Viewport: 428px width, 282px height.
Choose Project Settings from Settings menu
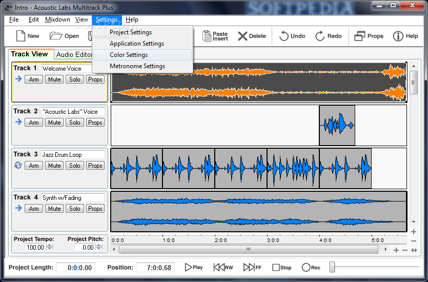142,32
